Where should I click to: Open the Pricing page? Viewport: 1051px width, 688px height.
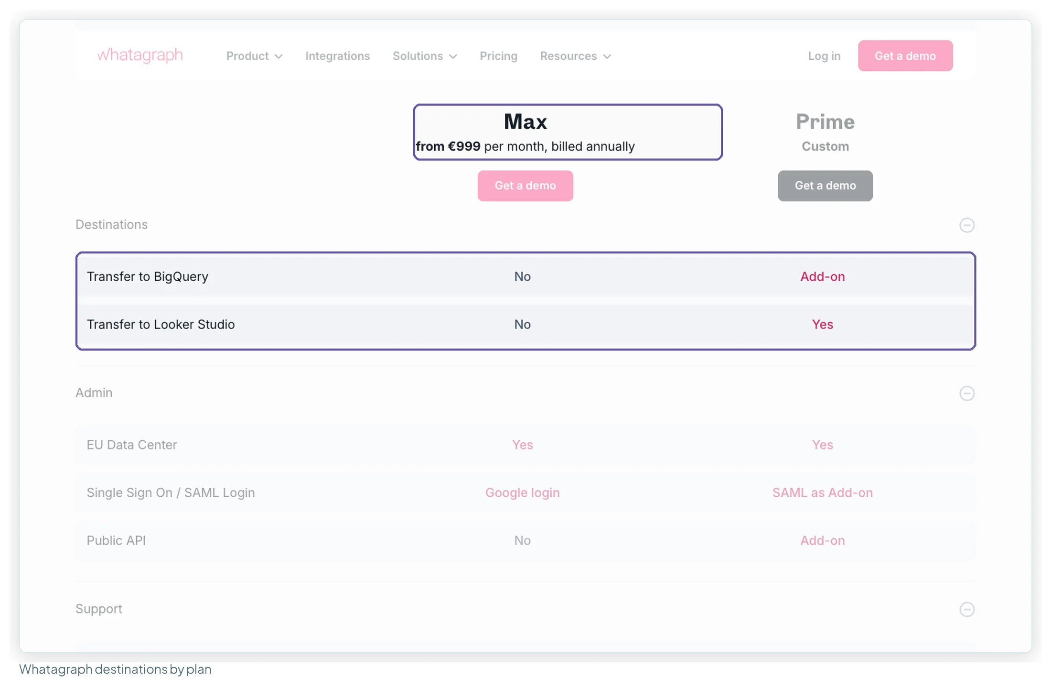click(498, 56)
